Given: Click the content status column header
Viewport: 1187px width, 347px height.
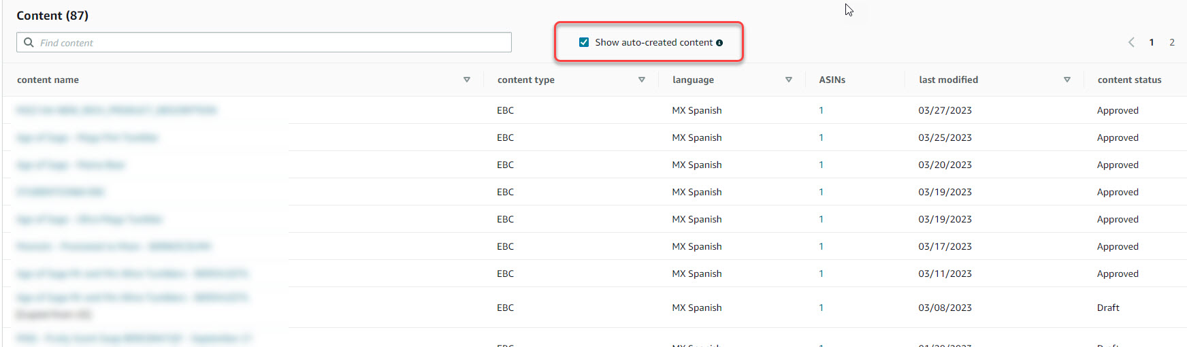Looking at the screenshot, I should (x=1129, y=80).
